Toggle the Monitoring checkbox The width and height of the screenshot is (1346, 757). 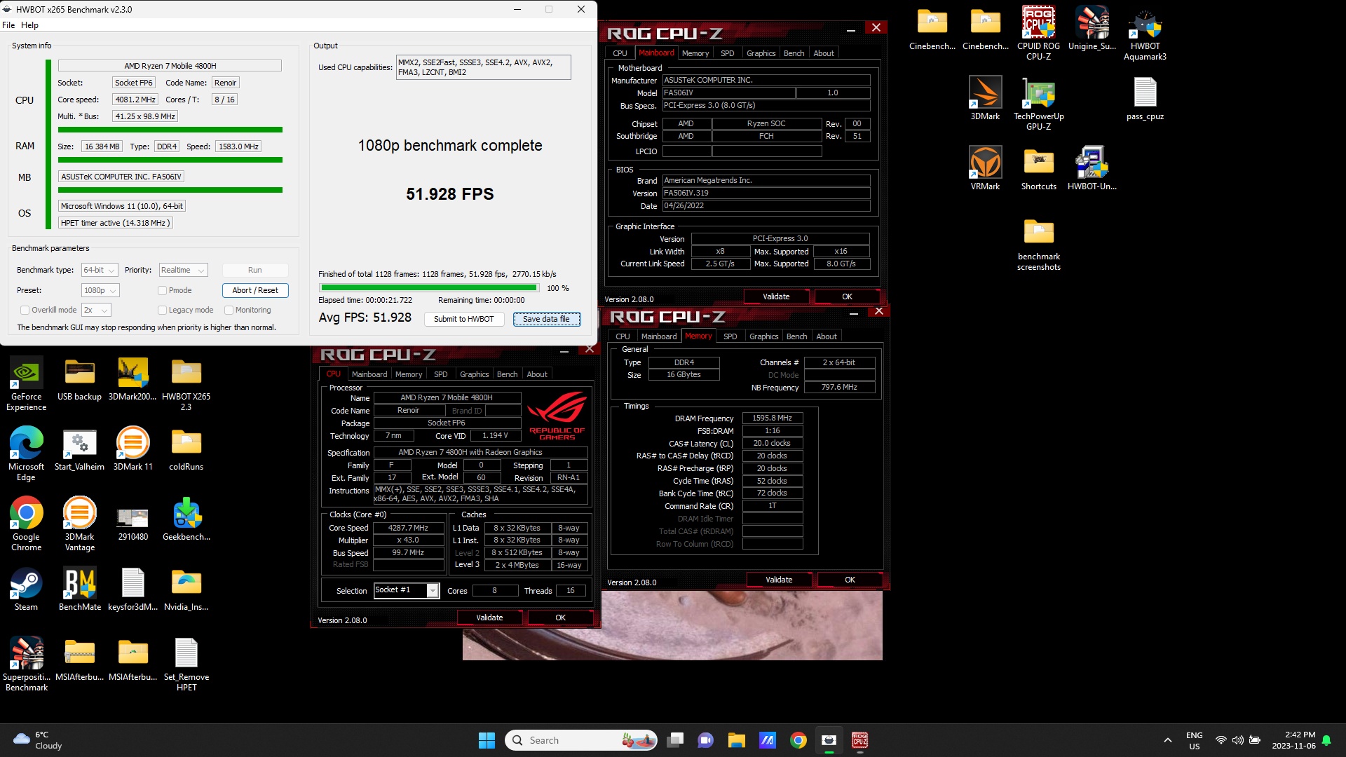coord(229,310)
